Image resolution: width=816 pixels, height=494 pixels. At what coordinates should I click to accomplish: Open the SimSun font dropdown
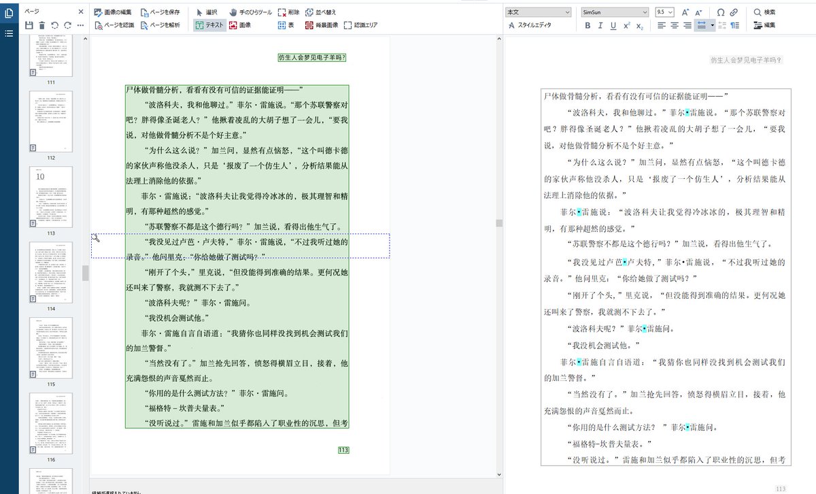pyautogui.click(x=615, y=12)
